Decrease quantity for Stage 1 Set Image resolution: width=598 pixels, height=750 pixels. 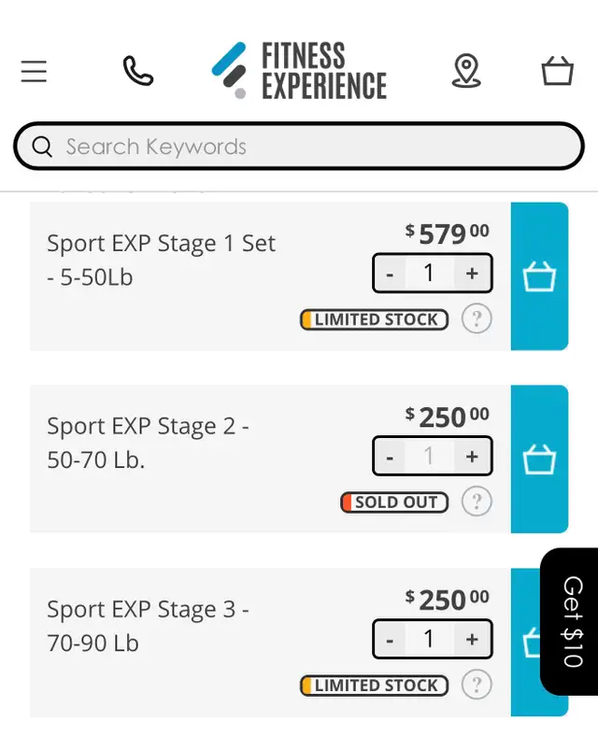click(x=390, y=273)
